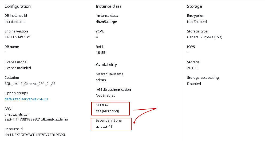Click the Configuration section heading
This screenshot has height=141, width=265.
point(18,6)
